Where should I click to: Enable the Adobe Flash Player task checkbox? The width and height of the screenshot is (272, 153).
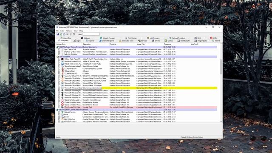coord(59,59)
